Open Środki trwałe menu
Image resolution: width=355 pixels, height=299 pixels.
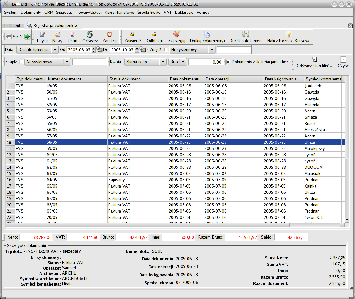coord(149,13)
